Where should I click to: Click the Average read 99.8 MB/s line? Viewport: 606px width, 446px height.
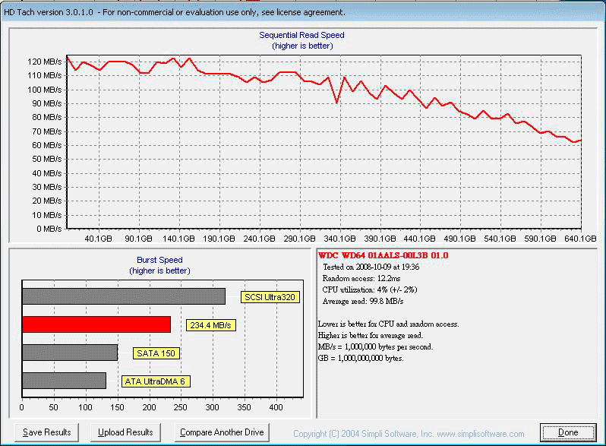[x=364, y=301]
